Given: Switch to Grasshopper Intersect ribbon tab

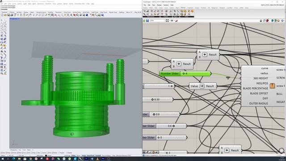Looking at the screenshot, I should (x=183, y=8).
